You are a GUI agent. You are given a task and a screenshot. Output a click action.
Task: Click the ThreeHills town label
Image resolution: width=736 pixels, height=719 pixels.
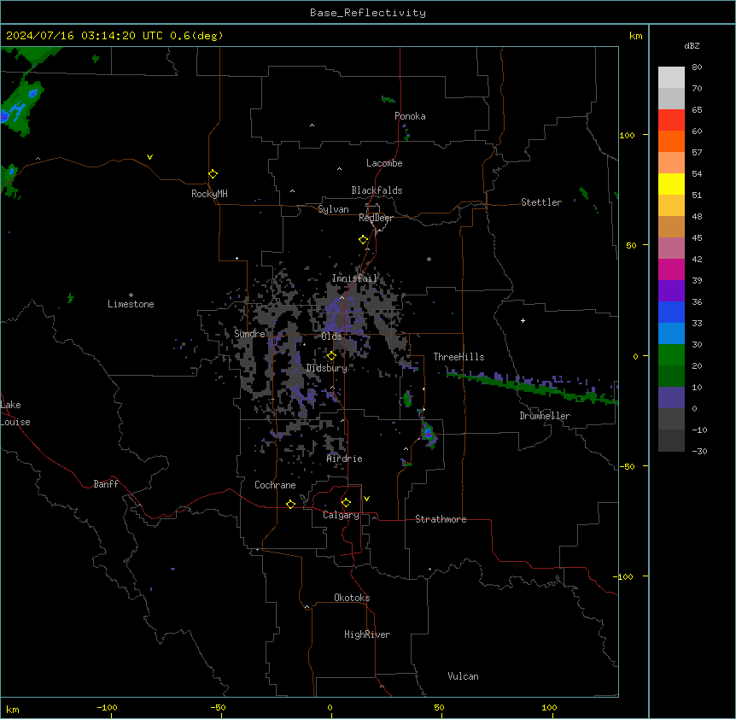pos(459,357)
